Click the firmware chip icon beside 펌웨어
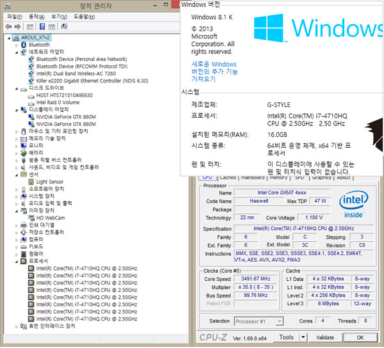 coord(24,254)
